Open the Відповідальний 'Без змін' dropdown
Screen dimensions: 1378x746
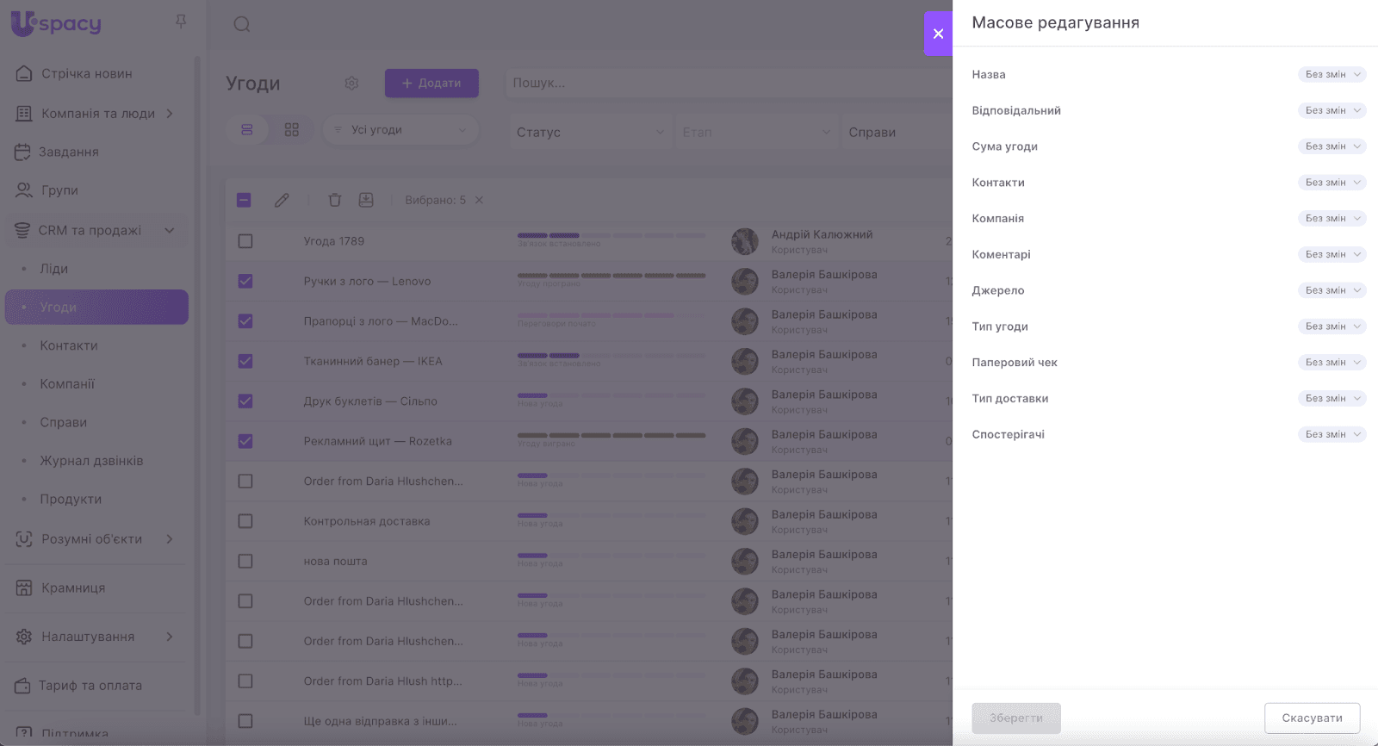coord(1331,110)
